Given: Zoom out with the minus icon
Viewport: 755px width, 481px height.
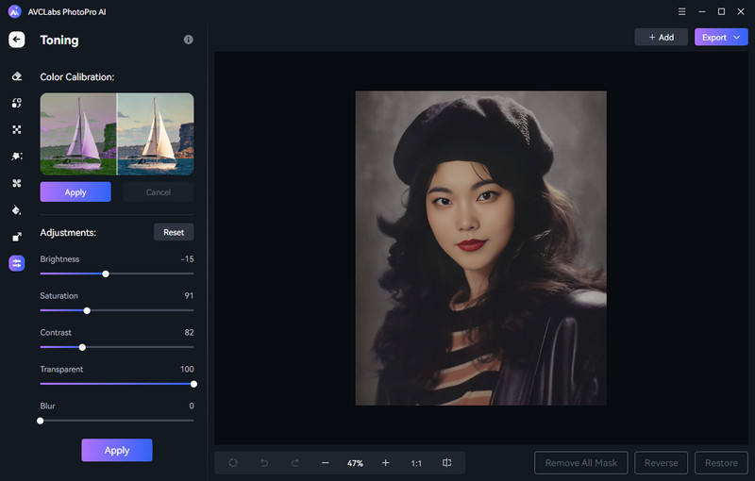Looking at the screenshot, I should (326, 463).
